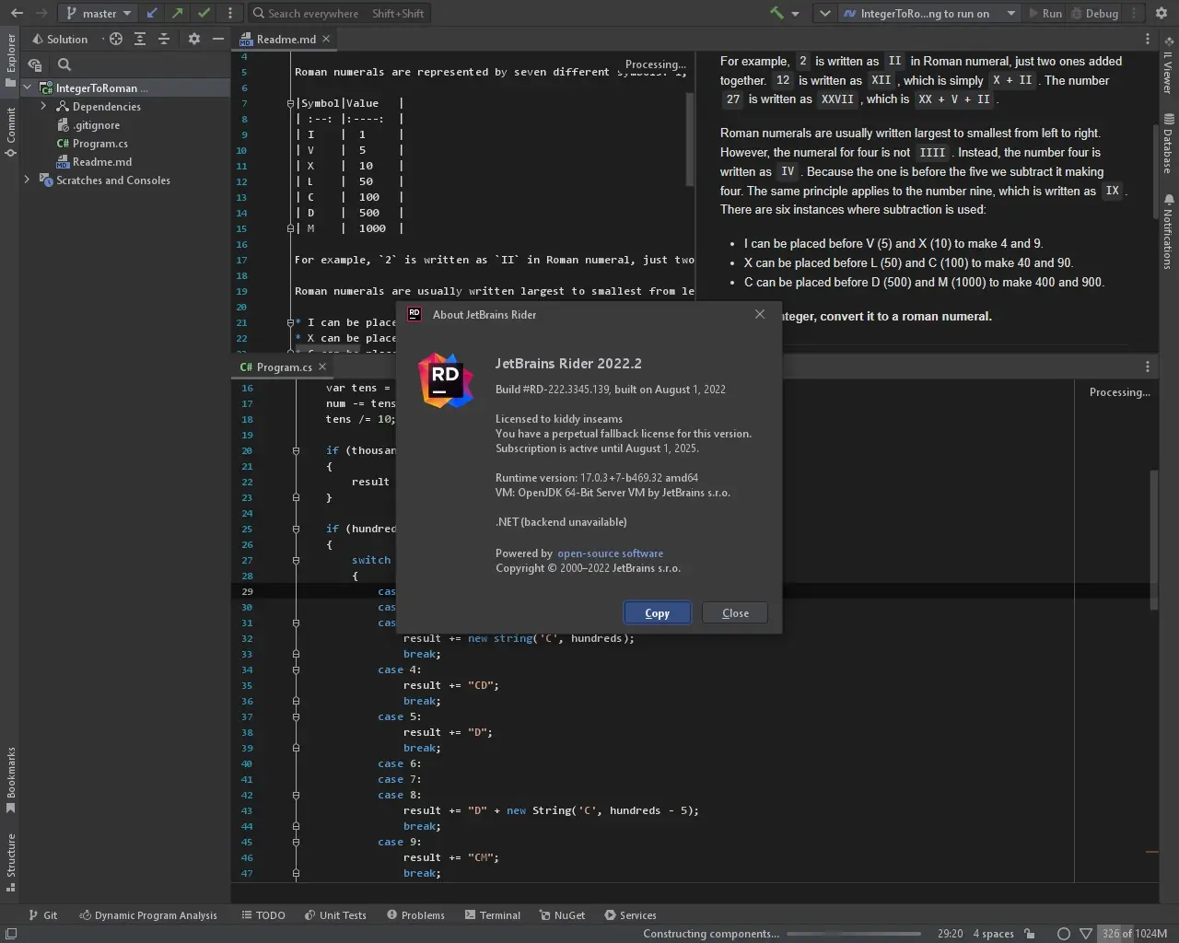Open the Commit tool window
The width and height of the screenshot is (1179, 943).
coord(11,132)
